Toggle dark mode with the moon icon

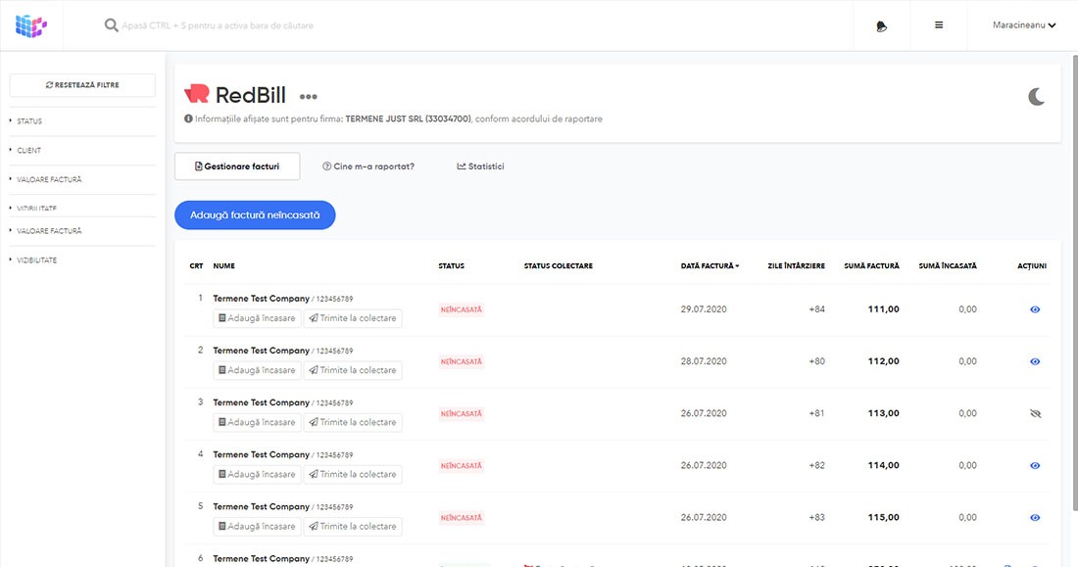[x=1036, y=96]
